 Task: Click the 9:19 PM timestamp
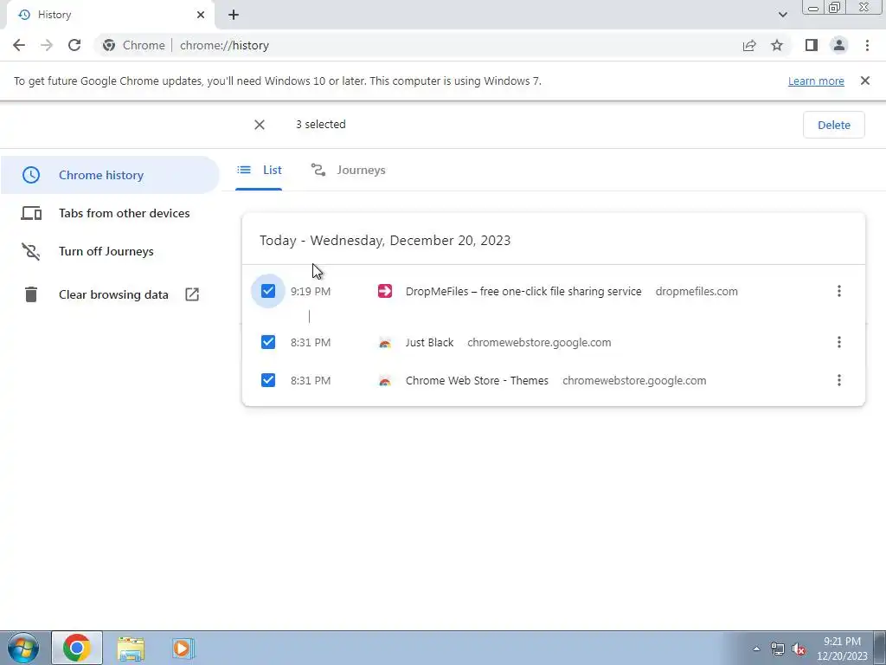pos(311,291)
